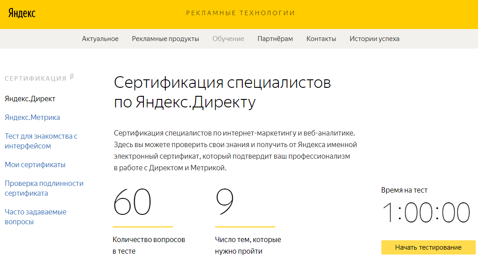Image resolution: width=478 pixels, height=263 pixels.
Task: Open Проверка подлинности сертификата link
Action: pos(44,188)
